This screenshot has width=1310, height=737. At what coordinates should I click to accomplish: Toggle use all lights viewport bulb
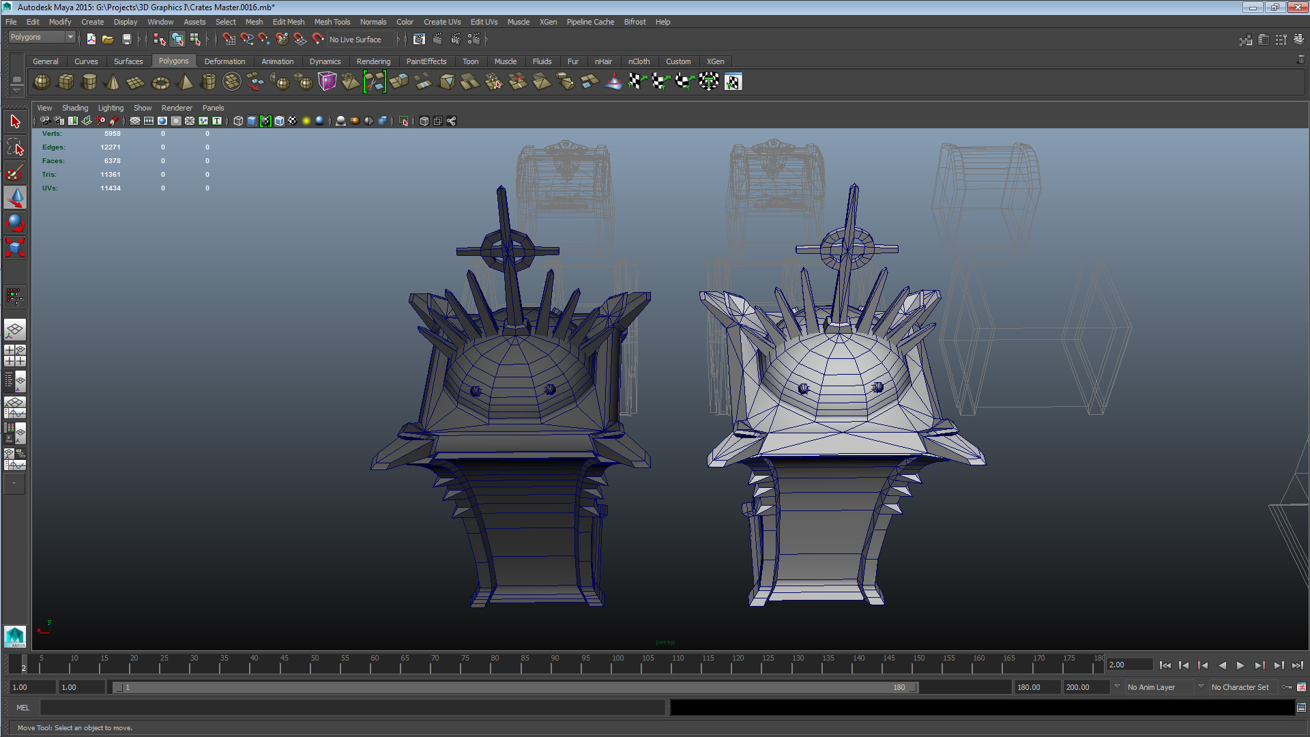306,121
